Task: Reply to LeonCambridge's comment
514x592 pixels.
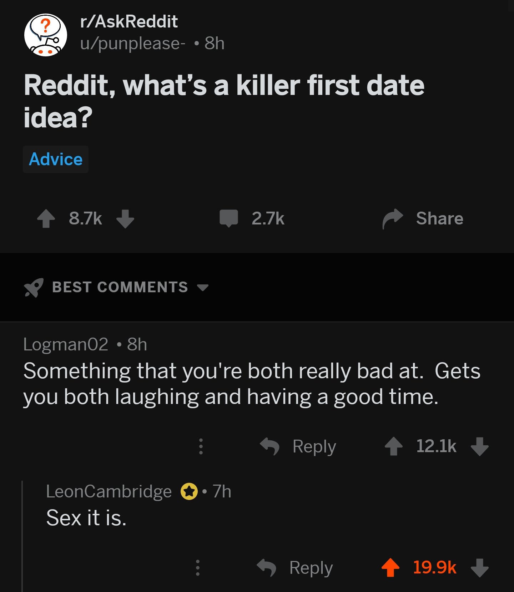Action: (295, 567)
